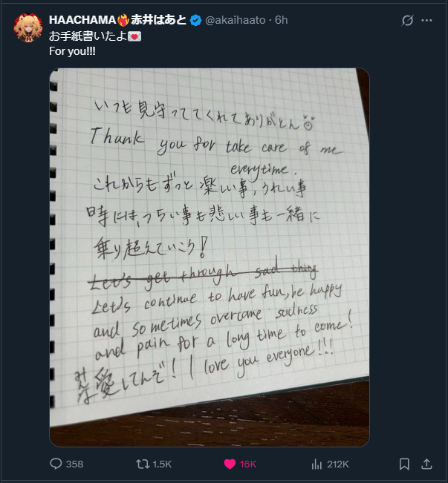Click the お手紙書いたよ tweet text
The height and width of the screenshot is (483, 448).
tap(88, 36)
